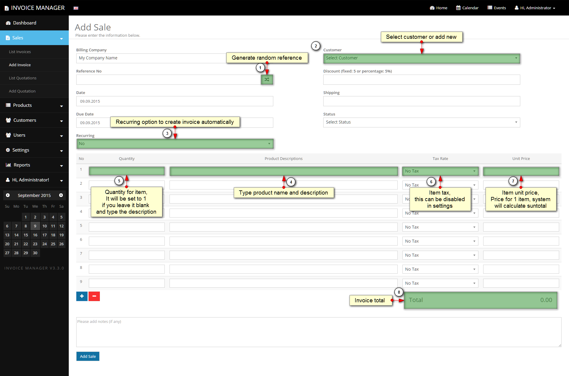The image size is (569, 376).
Task: Open List Invoices in sidebar
Action: click(x=20, y=52)
